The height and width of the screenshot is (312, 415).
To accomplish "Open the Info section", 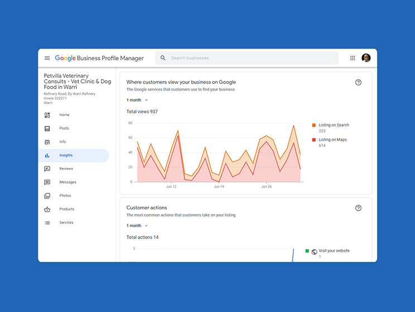I will click(62, 142).
